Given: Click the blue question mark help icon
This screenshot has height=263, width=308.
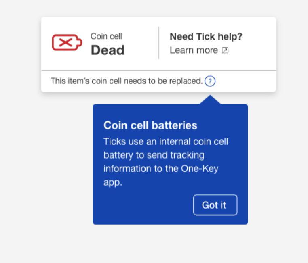Looking at the screenshot, I should 210,81.
